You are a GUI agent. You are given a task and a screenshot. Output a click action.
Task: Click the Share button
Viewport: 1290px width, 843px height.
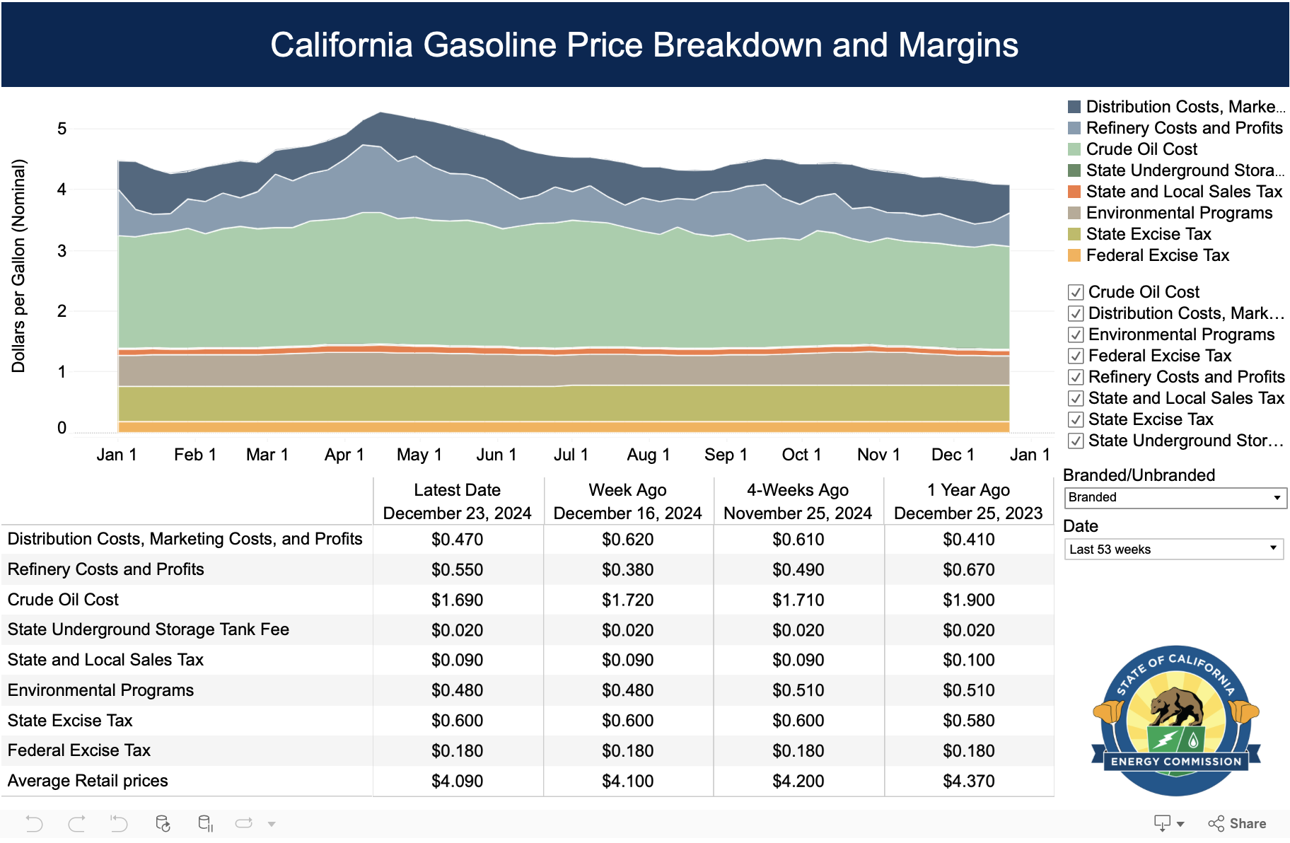[1242, 823]
